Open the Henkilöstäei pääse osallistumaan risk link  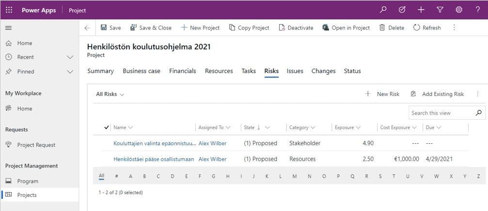pyautogui.click(x=154, y=159)
